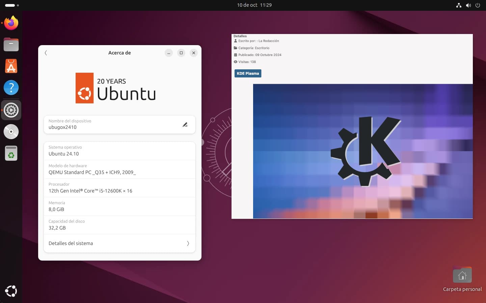This screenshot has height=303, width=486.
Task: Open the clock and calendar menu
Action: click(254, 5)
